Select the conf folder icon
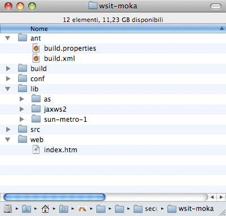 pos(23,78)
